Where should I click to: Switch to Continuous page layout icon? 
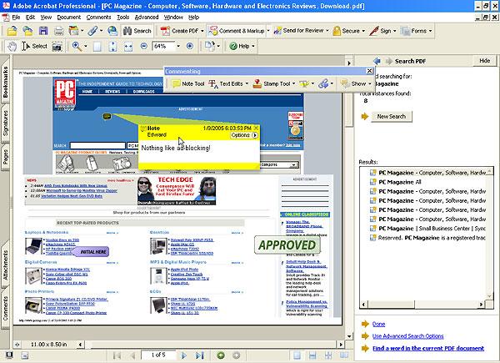[x=312, y=355]
